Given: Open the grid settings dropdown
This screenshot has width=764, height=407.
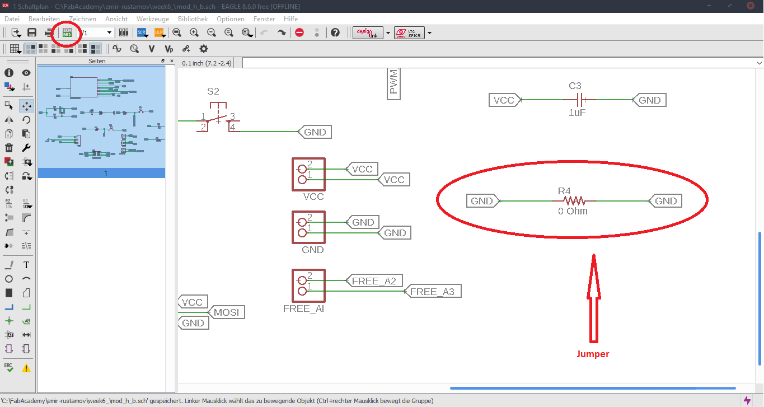Looking at the screenshot, I should click(15, 49).
